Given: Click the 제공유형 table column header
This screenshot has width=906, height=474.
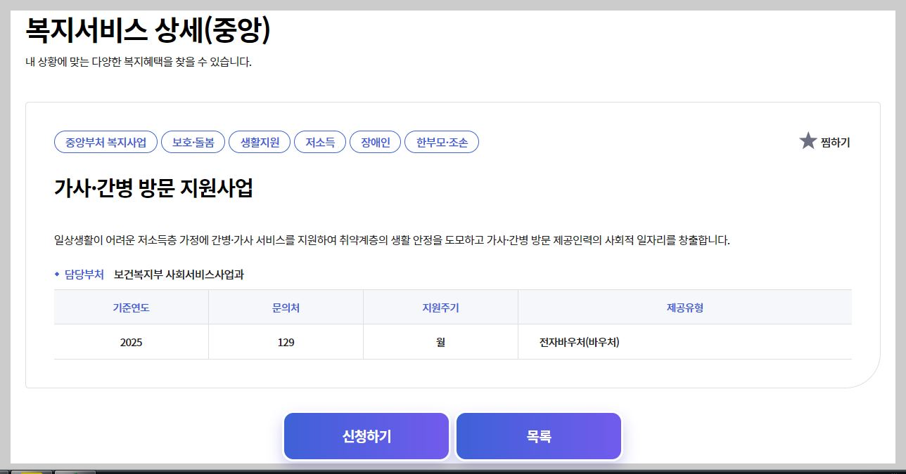Looking at the screenshot, I should 684,307.
